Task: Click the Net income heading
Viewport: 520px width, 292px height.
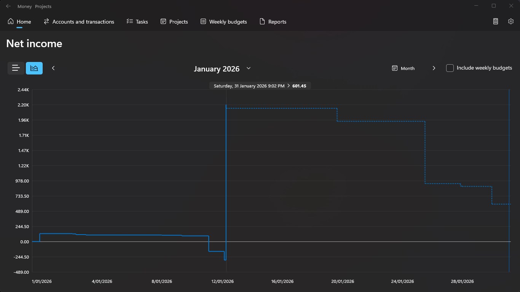Action: pos(34,44)
